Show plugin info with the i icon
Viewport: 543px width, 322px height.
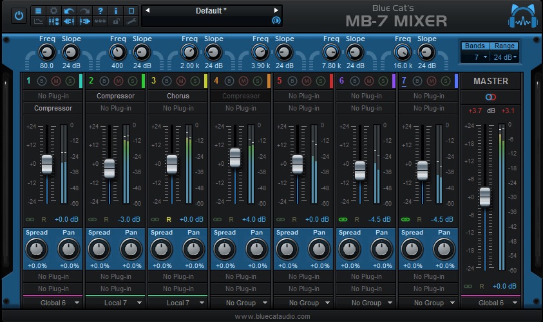[116, 11]
